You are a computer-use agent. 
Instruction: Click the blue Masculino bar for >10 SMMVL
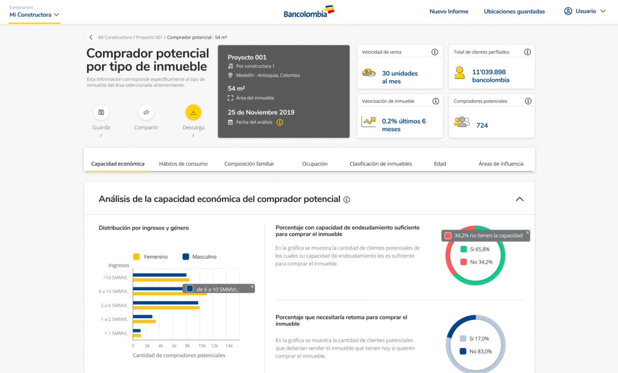[x=159, y=275]
